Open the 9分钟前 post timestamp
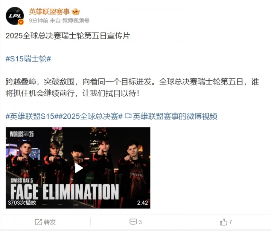This screenshot has height=231, width=271. [x=39, y=20]
